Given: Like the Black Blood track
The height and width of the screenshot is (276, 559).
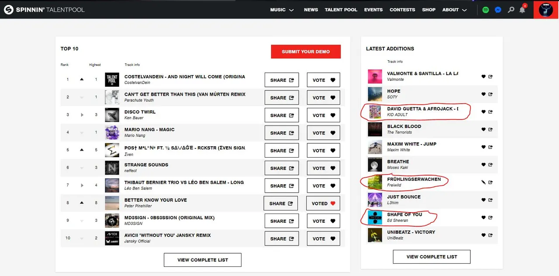Looking at the screenshot, I should pos(483,129).
